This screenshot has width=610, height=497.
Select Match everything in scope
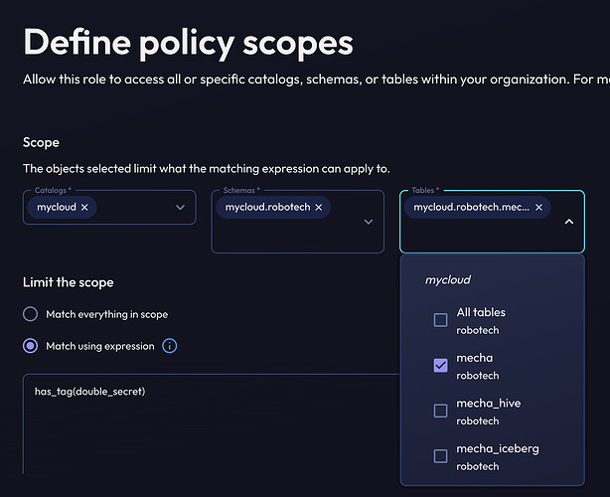click(31, 314)
